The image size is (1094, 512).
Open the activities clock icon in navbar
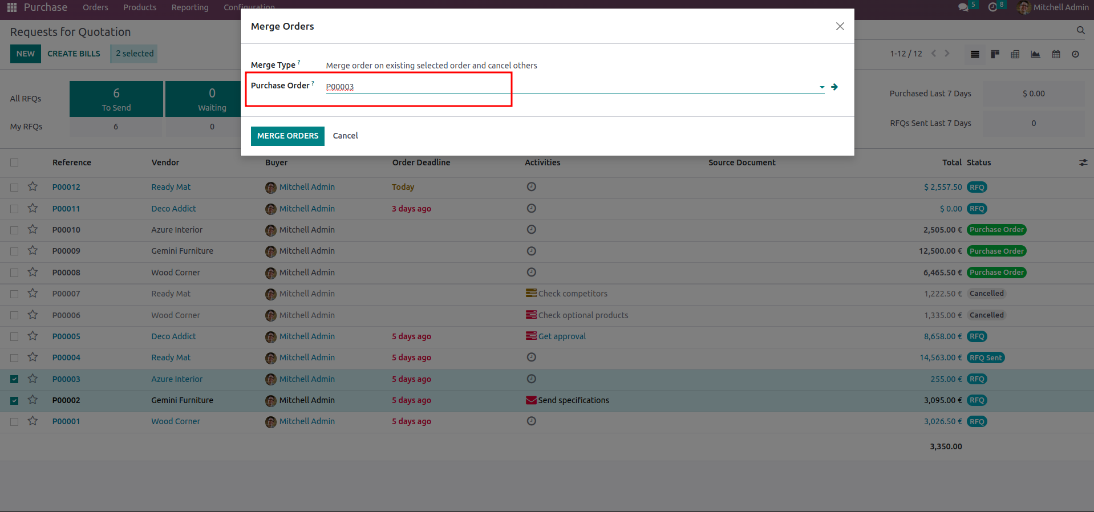pos(993,7)
